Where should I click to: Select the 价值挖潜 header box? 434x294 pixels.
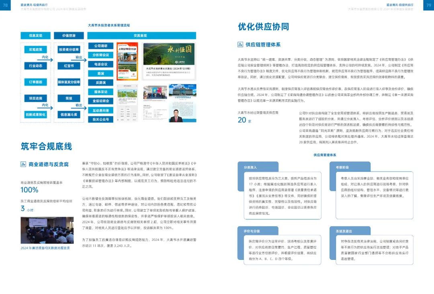coord(69,36)
